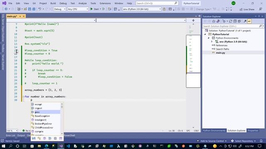Click the Save icon in the toolbar
The image size is (266, 149).
click(x=30, y=9)
